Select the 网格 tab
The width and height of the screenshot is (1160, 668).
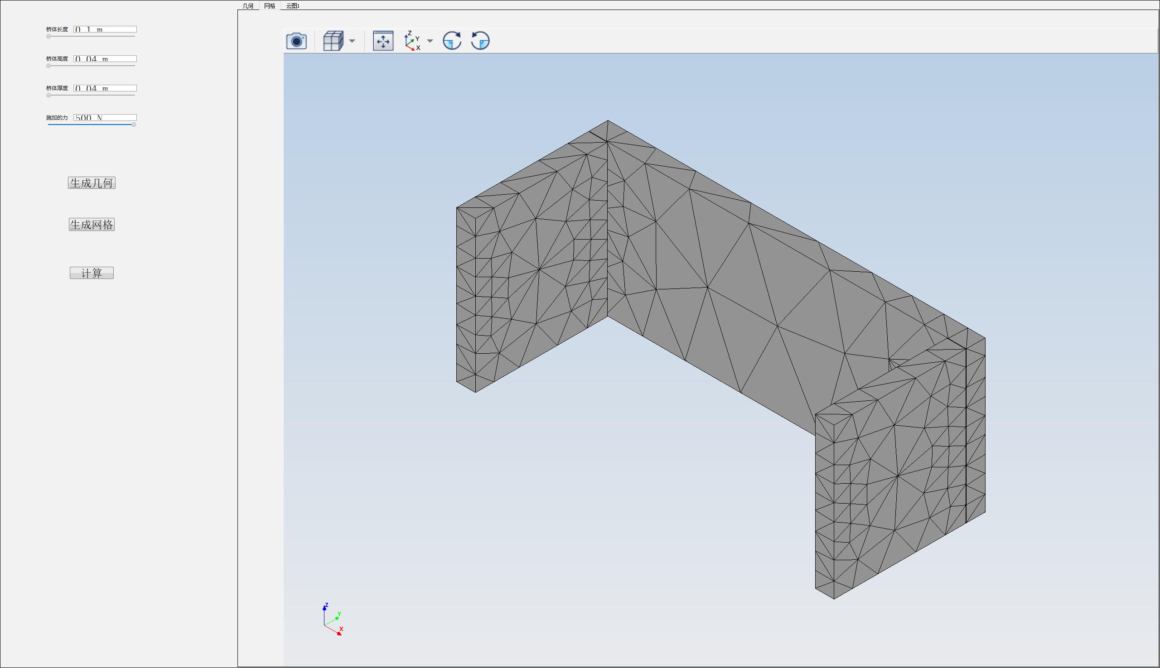[x=270, y=6]
